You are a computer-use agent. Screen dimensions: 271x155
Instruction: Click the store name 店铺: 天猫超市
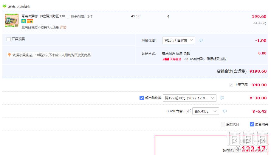[x=19, y=6]
